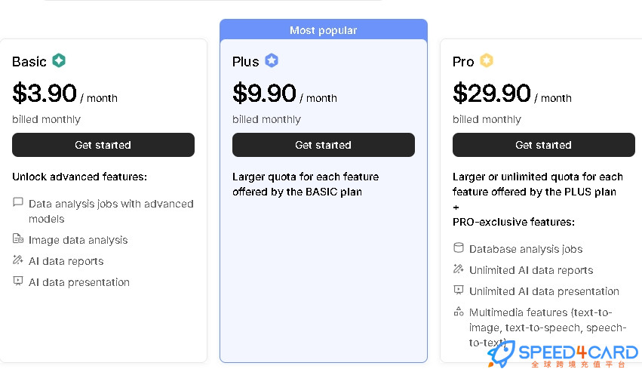The image size is (642, 372).
Task: Click the magic wand icon for AI data reports
Action: 18,260
